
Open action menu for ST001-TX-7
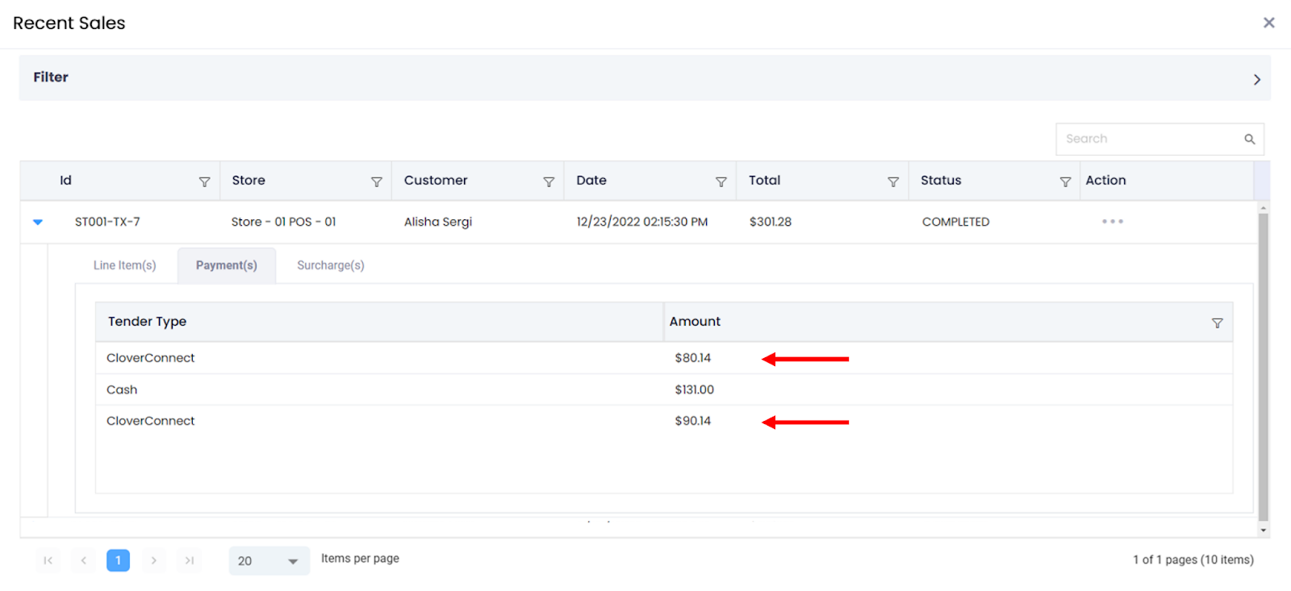pyautogui.click(x=1112, y=222)
